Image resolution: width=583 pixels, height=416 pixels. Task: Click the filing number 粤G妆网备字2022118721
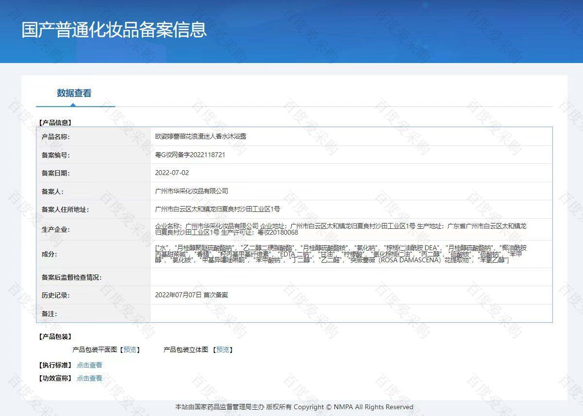(x=190, y=155)
